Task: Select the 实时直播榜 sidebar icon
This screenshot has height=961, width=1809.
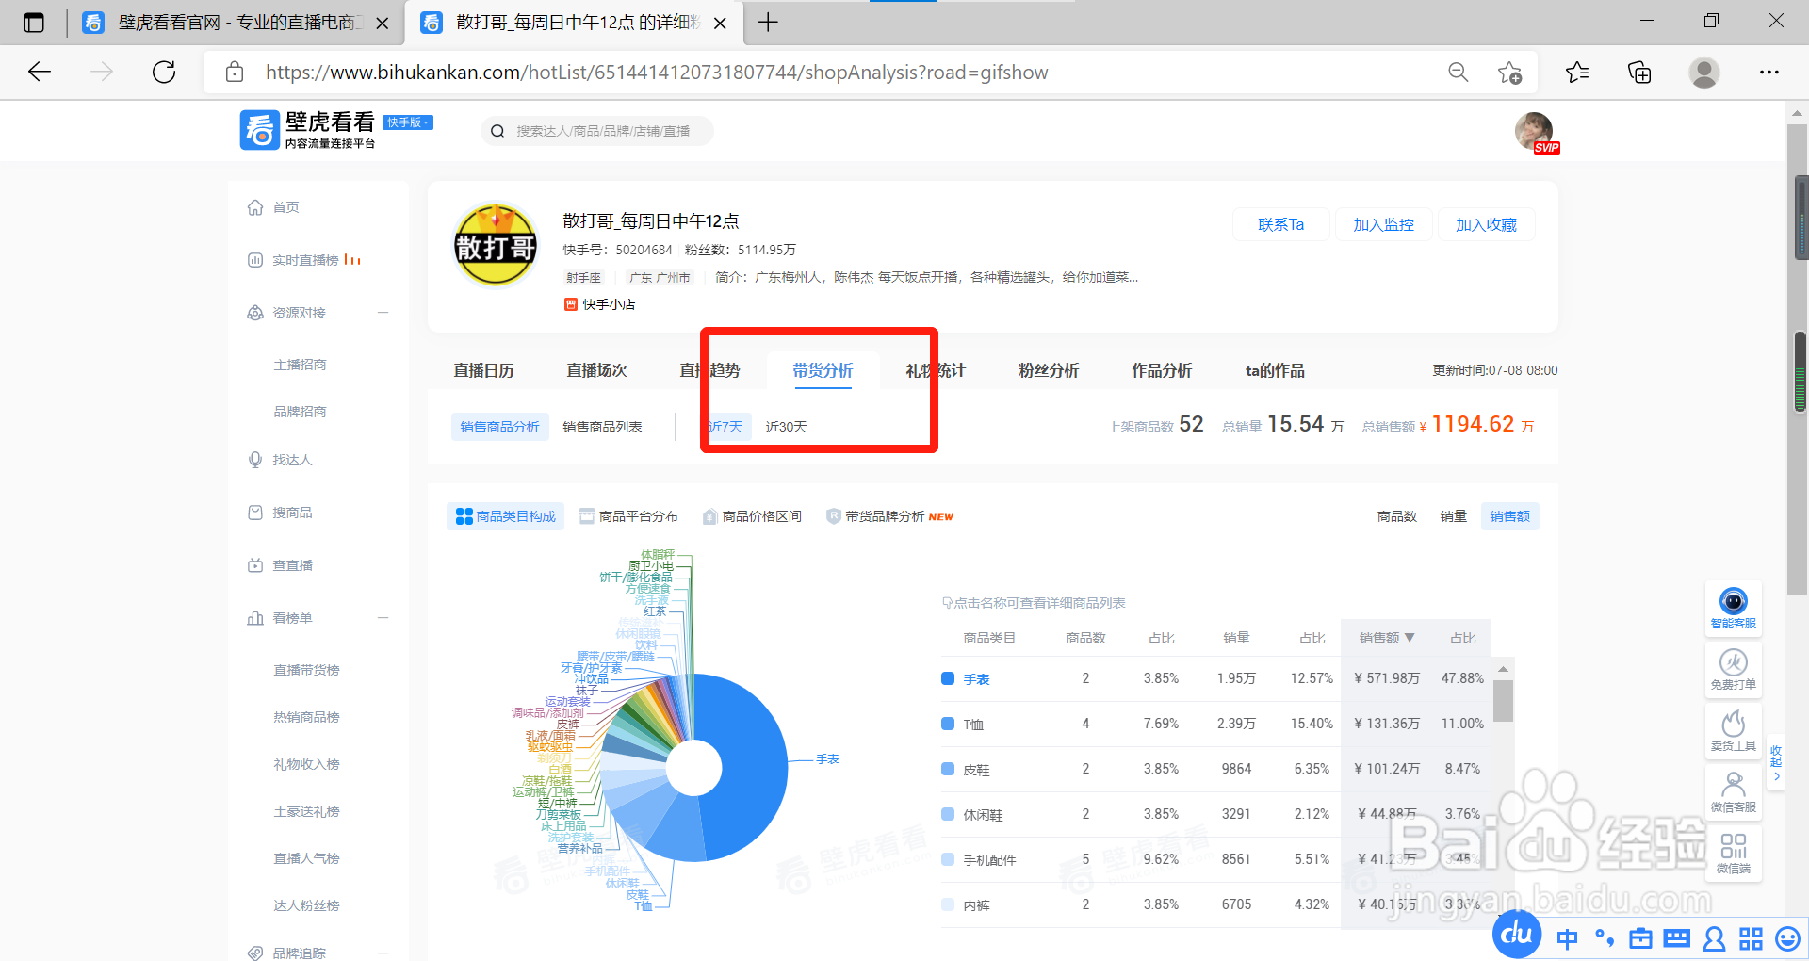Action: click(255, 260)
